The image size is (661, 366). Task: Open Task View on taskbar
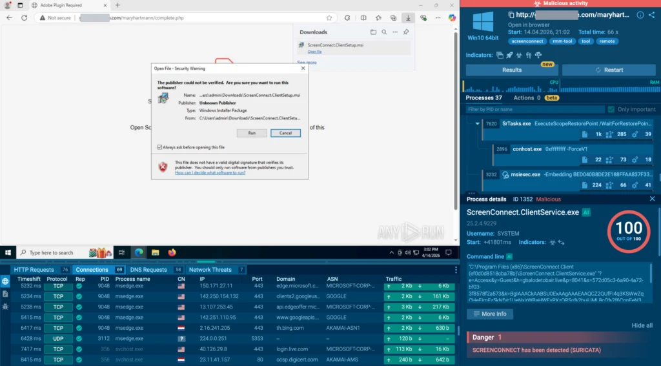[121, 252]
